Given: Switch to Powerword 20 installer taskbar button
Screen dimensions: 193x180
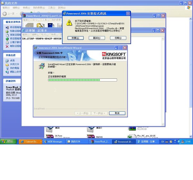Looking at the screenshot, I should click(x=124, y=141).
